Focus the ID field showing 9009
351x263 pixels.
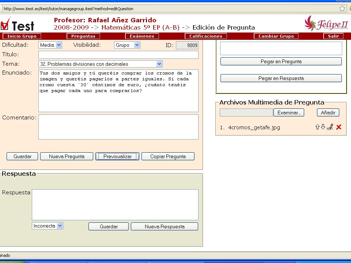(x=187, y=45)
